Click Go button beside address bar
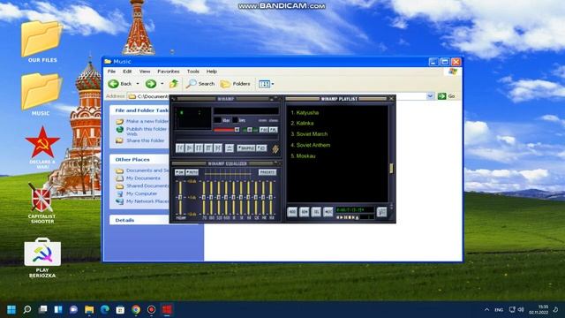This screenshot has height=318, width=565. coord(446,96)
